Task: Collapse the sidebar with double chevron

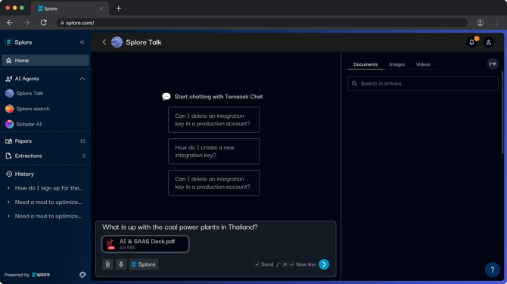Action: (82, 42)
